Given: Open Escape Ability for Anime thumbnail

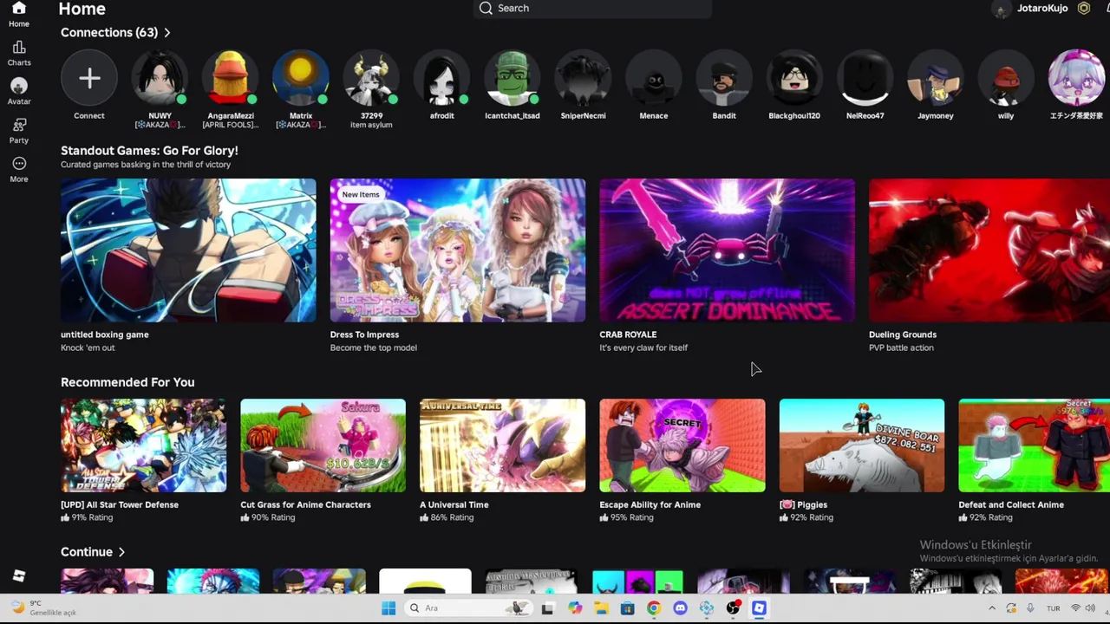Looking at the screenshot, I should [682, 445].
